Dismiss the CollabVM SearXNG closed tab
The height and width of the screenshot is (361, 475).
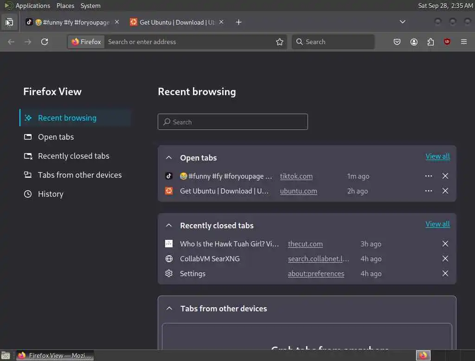[x=445, y=258]
